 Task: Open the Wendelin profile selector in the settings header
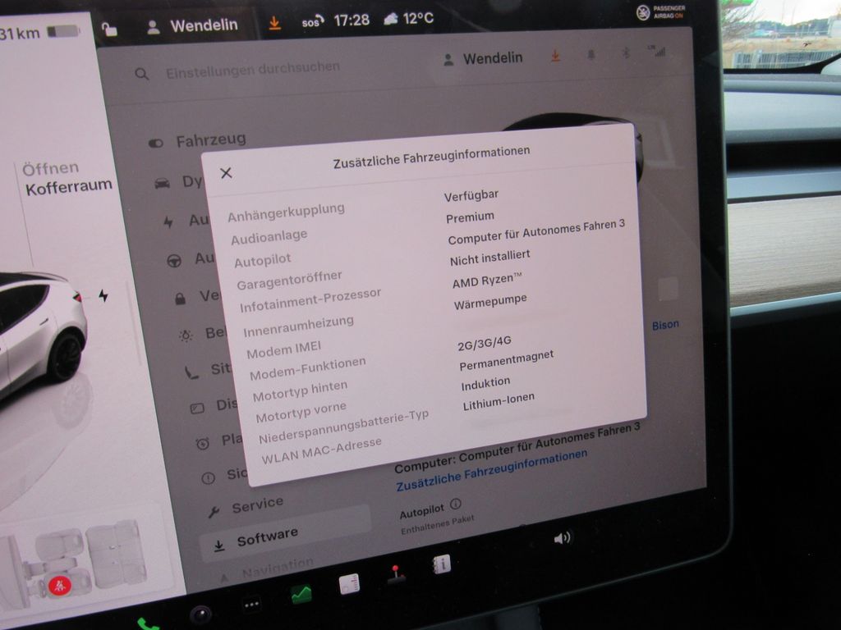click(x=483, y=58)
